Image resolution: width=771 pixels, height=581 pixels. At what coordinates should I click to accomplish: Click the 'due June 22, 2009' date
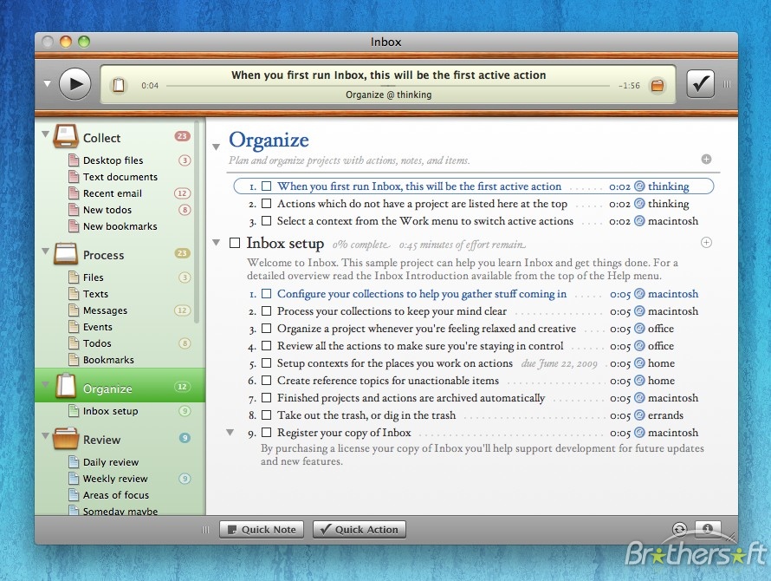pos(559,363)
